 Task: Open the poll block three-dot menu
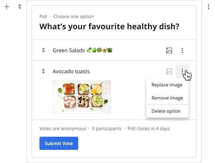(x=208, y=7)
